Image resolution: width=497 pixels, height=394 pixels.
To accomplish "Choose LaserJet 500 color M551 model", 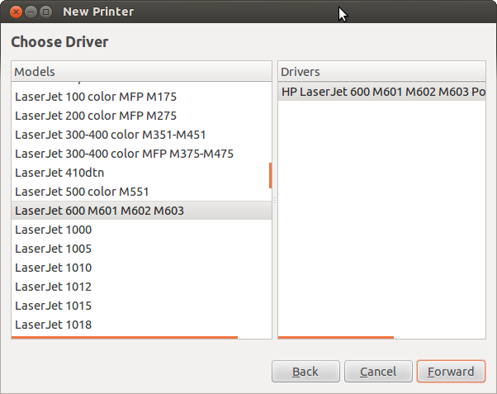I will [82, 192].
